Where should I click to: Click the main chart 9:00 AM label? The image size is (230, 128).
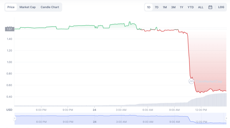pos(175,110)
